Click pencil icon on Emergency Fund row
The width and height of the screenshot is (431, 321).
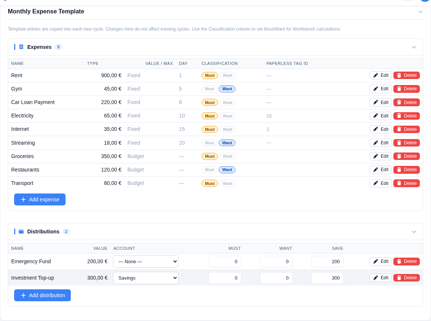[x=376, y=261]
